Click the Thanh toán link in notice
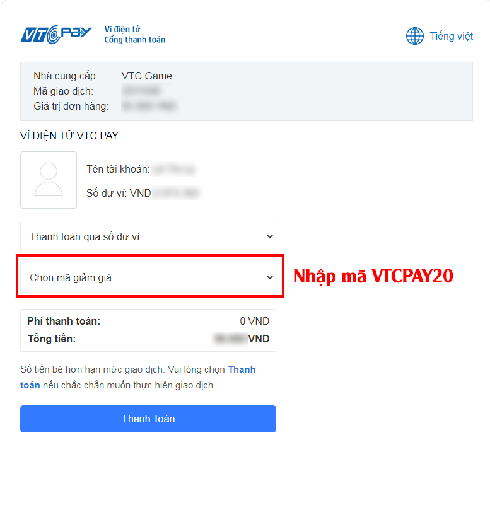This screenshot has width=490, height=505. click(x=138, y=377)
